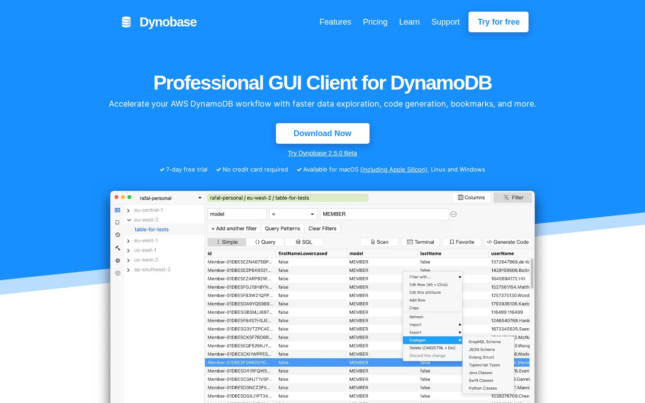Open the equals operator dropdown
Viewport: 645px width, 403px height.
pyautogui.click(x=293, y=214)
